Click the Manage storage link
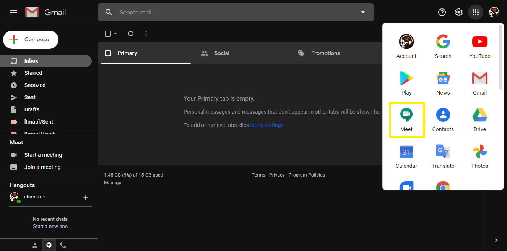 [112, 183]
